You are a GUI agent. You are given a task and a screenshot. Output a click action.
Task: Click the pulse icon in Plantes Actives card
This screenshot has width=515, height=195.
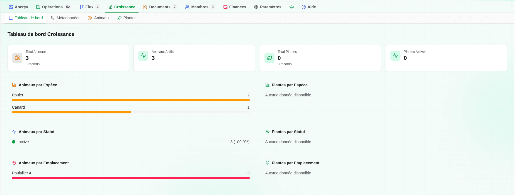point(395,56)
